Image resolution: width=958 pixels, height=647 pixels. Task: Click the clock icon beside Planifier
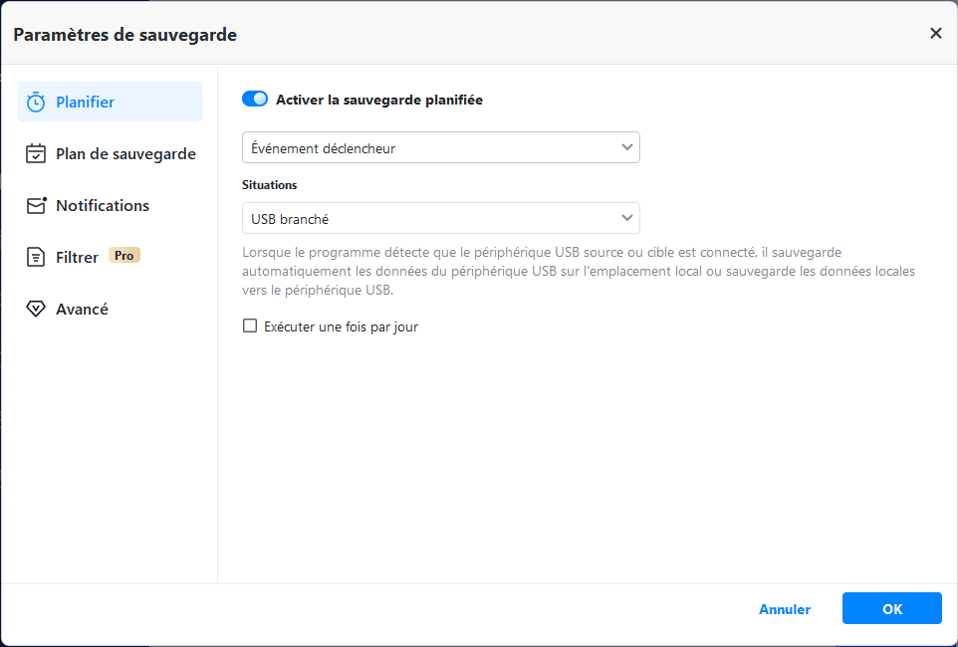(36, 103)
